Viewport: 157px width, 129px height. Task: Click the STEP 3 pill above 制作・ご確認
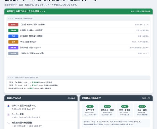[125, 107]
